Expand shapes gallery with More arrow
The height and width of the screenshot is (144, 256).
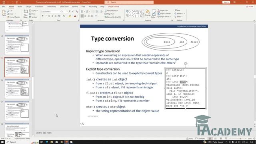click(x=143, y=16)
